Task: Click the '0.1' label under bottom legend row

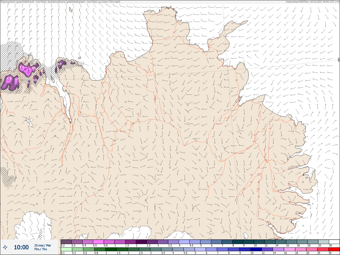Action: pyautogui.click(x=63, y=253)
